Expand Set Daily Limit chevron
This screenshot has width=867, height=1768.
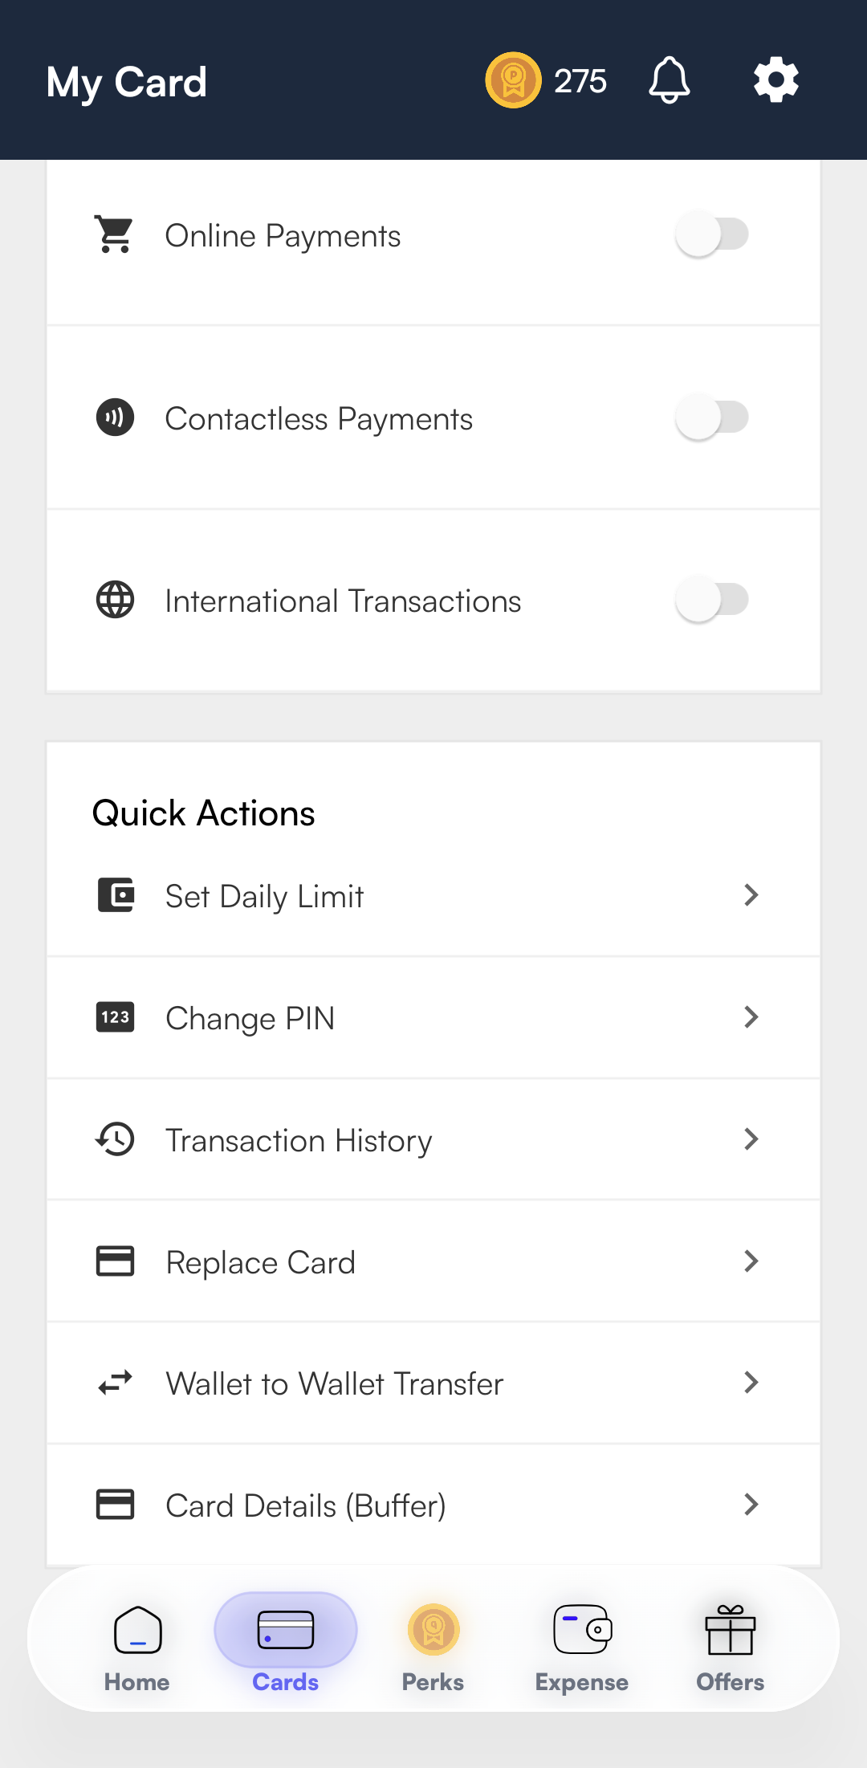pyautogui.click(x=751, y=895)
